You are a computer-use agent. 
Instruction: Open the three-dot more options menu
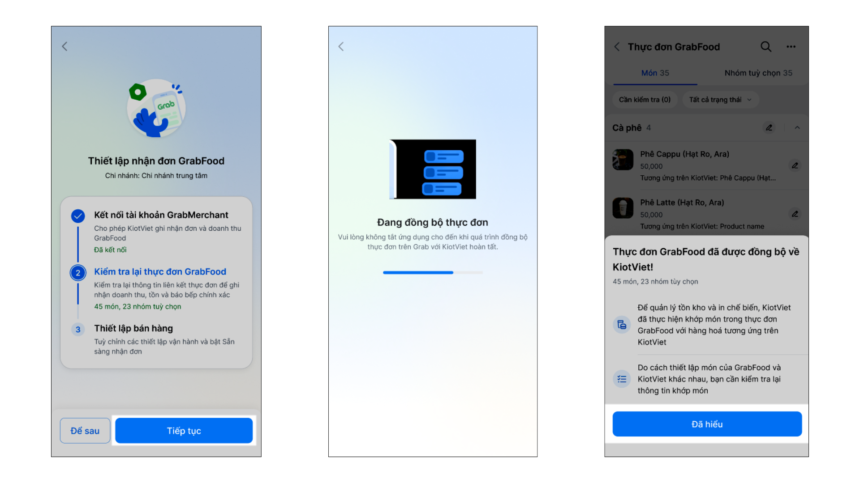coord(791,47)
